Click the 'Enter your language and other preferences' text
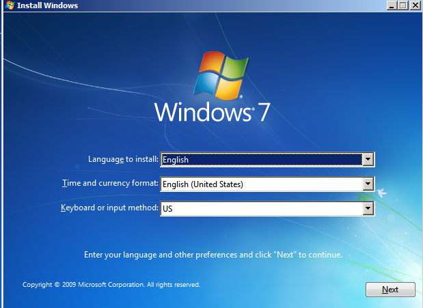Image resolution: width=423 pixels, height=308 pixels. (213, 255)
